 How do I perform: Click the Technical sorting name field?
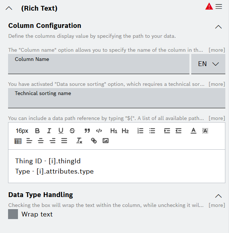(117, 98)
